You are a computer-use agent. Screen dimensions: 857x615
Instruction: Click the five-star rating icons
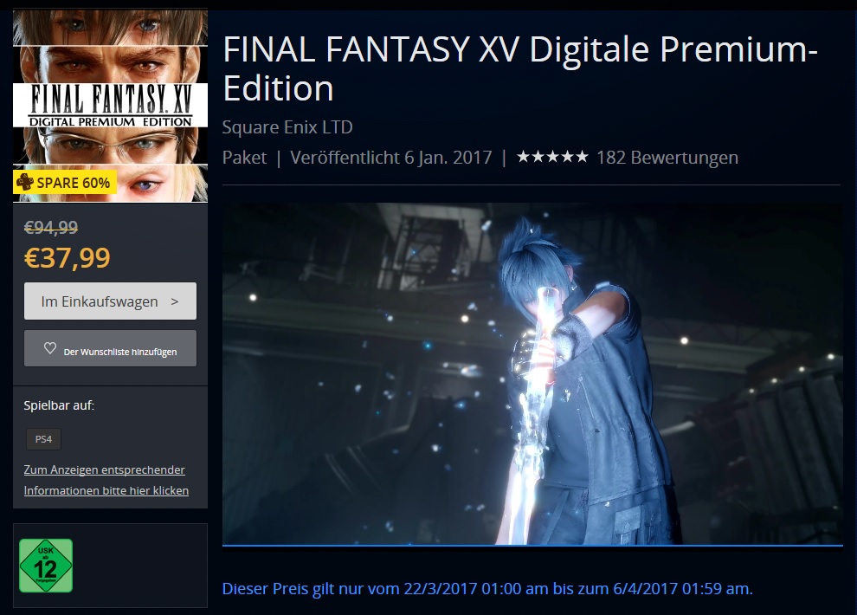pyautogui.click(x=552, y=157)
